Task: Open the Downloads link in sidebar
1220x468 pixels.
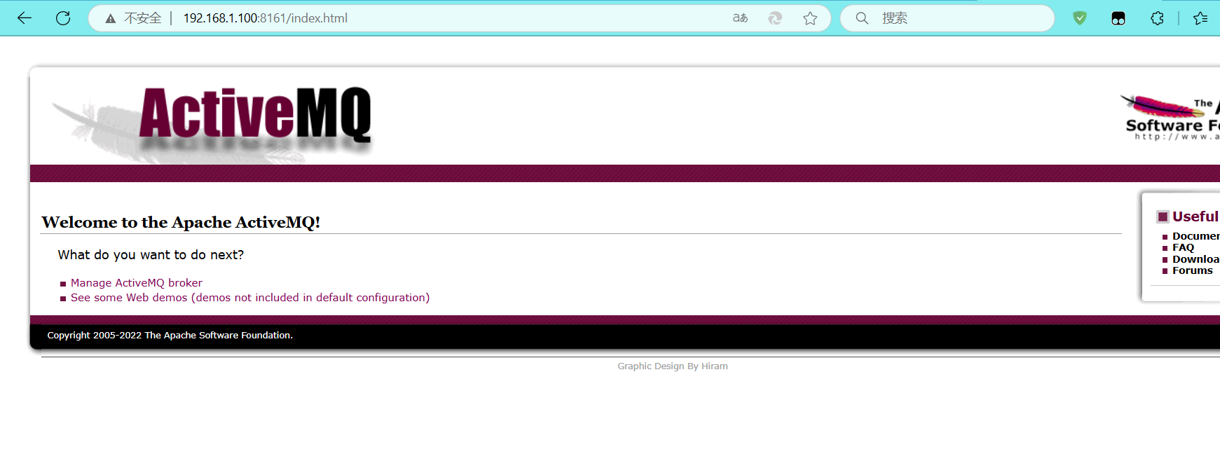Action: pos(1195,259)
